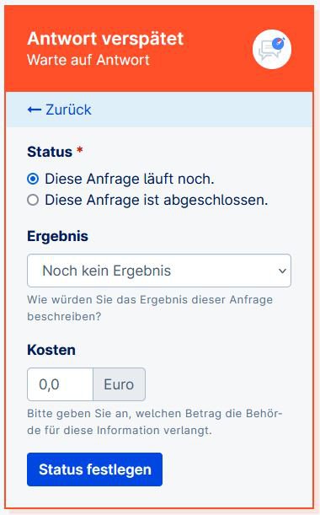
Task: Click the 'Warte auf Antwort' subtitle
Action: point(88,60)
